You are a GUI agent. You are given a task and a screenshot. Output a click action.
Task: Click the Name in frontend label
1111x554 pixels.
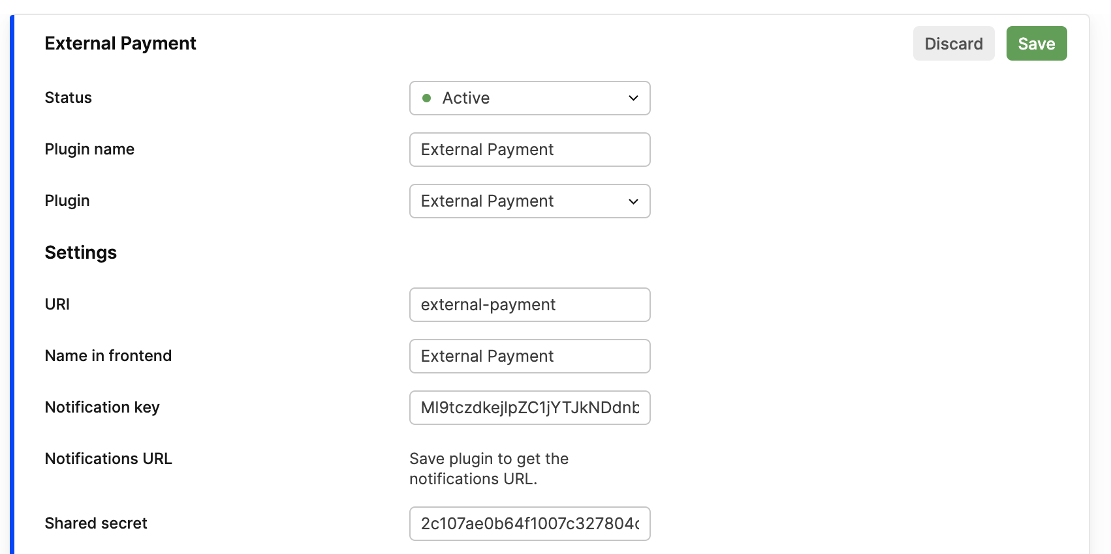click(x=108, y=356)
